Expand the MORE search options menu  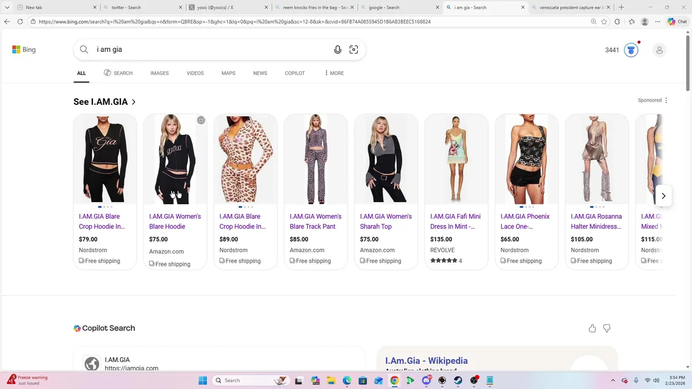click(x=334, y=73)
